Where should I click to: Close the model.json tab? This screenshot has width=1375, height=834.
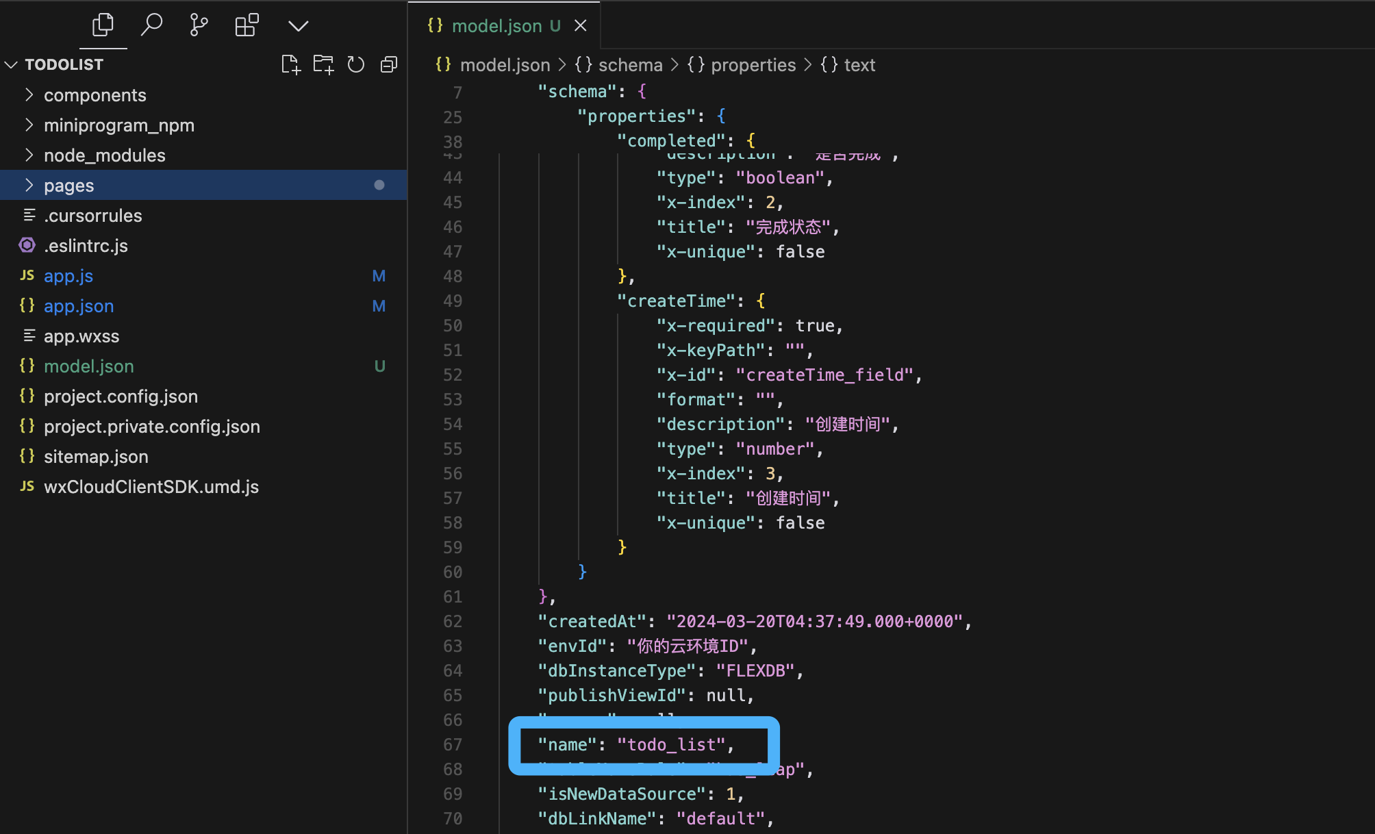click(581, 26)
